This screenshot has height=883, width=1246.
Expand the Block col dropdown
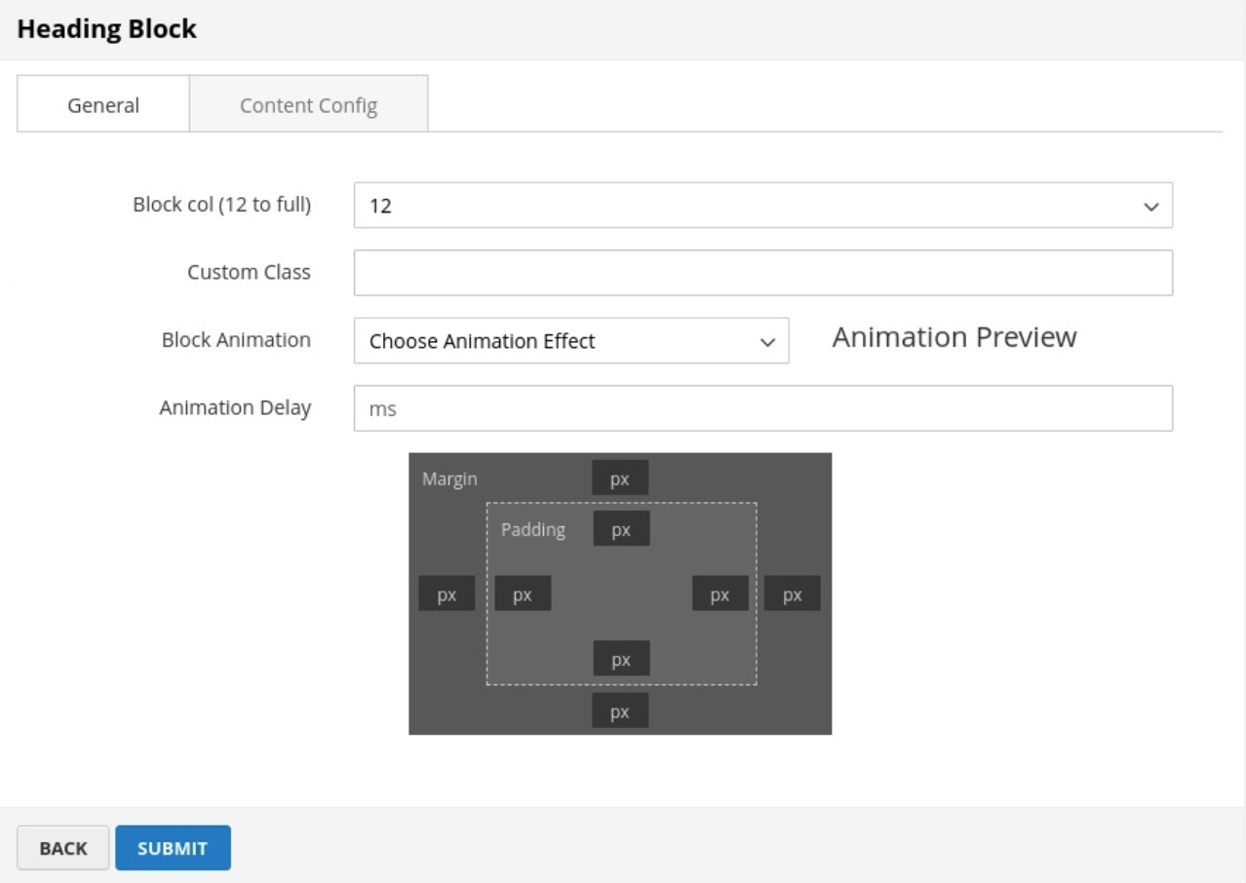point(762,206)
